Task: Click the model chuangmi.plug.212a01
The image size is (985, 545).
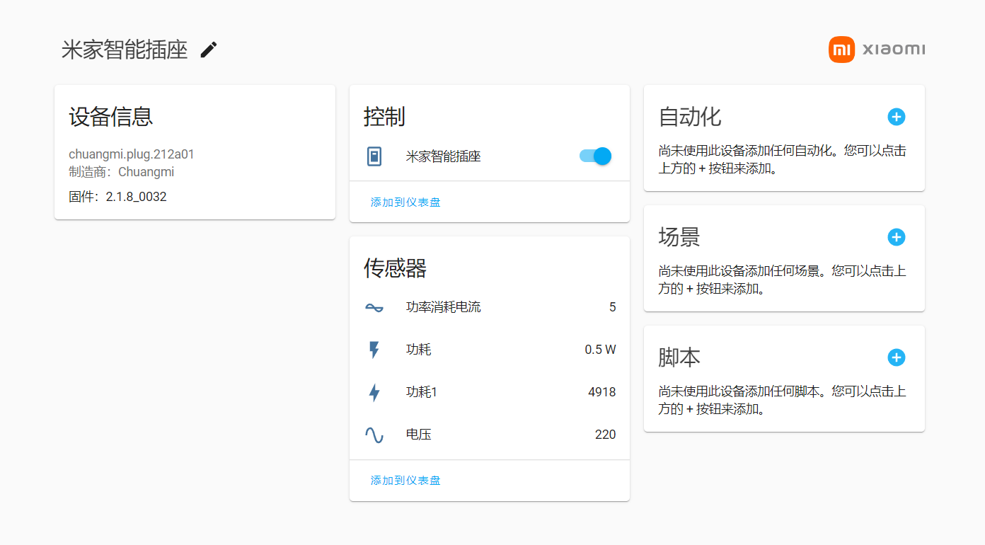Action: [x=132, y=154]
